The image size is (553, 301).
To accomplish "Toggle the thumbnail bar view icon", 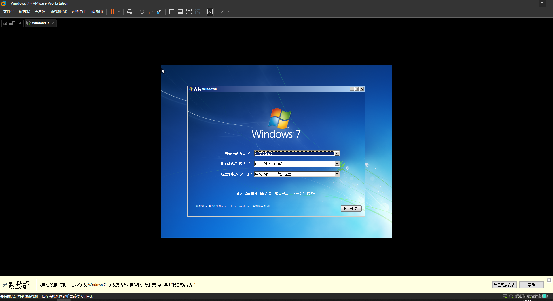I will point(180,12).
